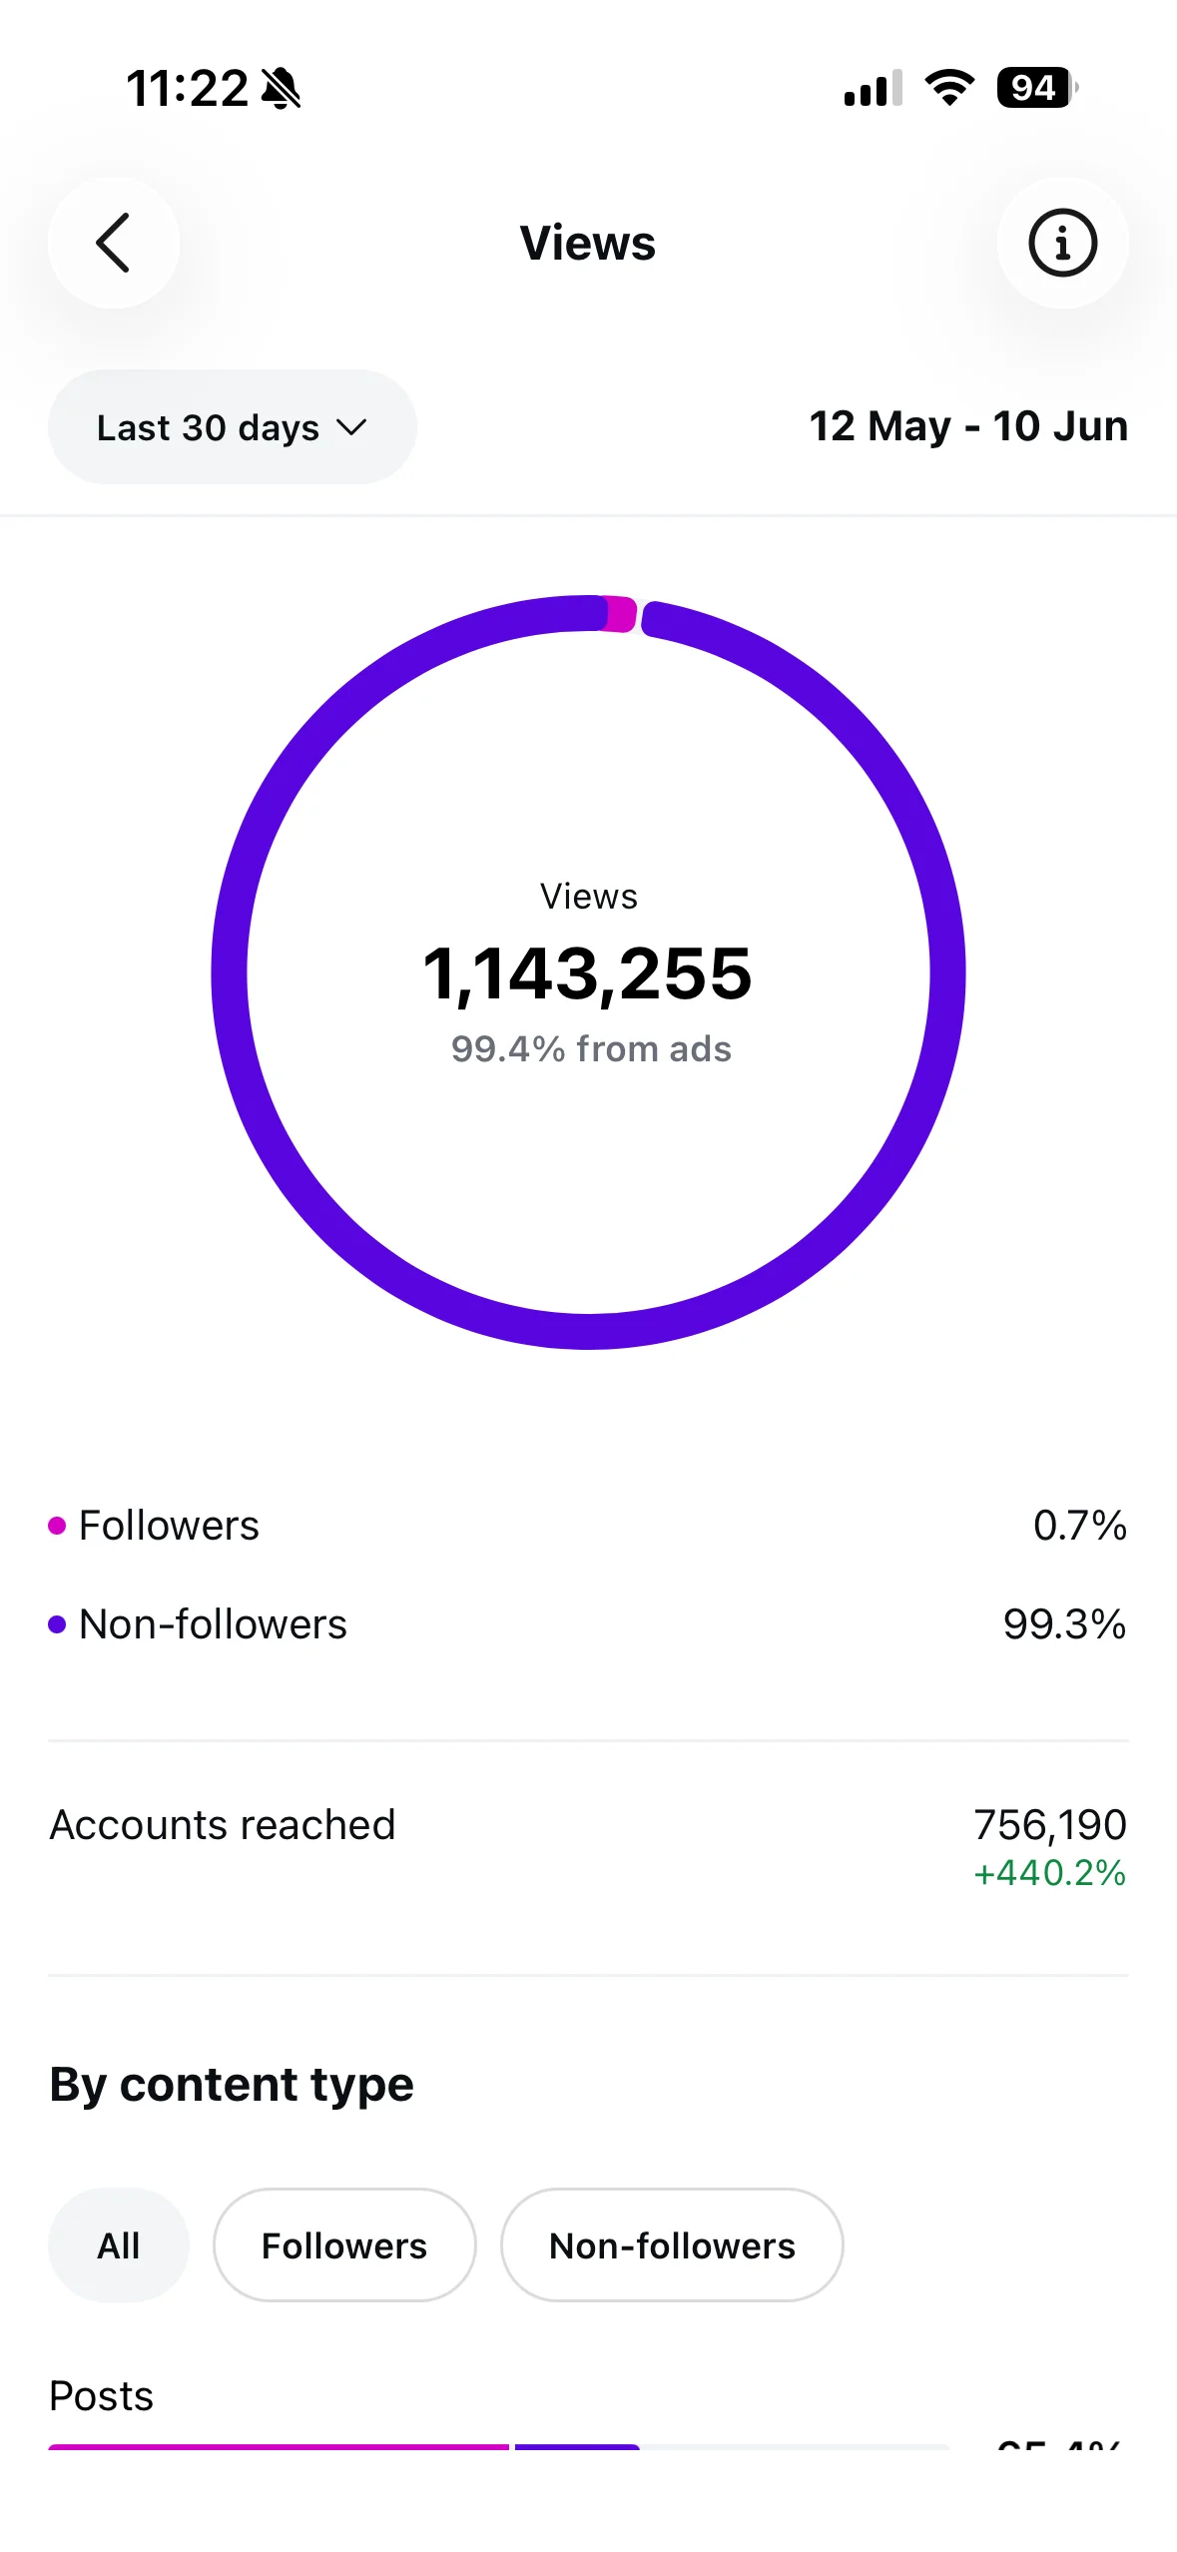The width and height of the screenshot is (1177, 2552).
Task: Tap the chevron beside Last 30 days
Action: pos(351,427)
